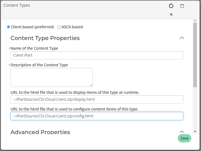Choose the ASCX-based radio option

click(59, 27)
